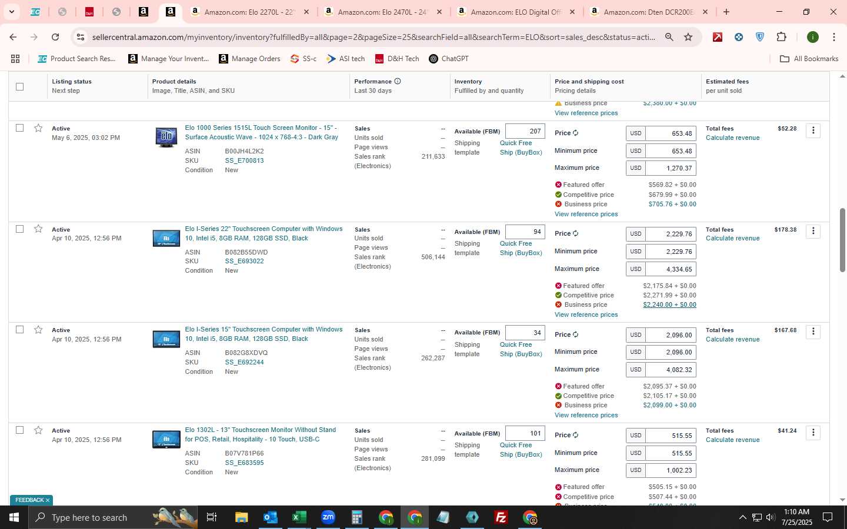Star the Elo 1302L listing
The width and height of the screenshot is (847, 529).
[x=38, y=430]
